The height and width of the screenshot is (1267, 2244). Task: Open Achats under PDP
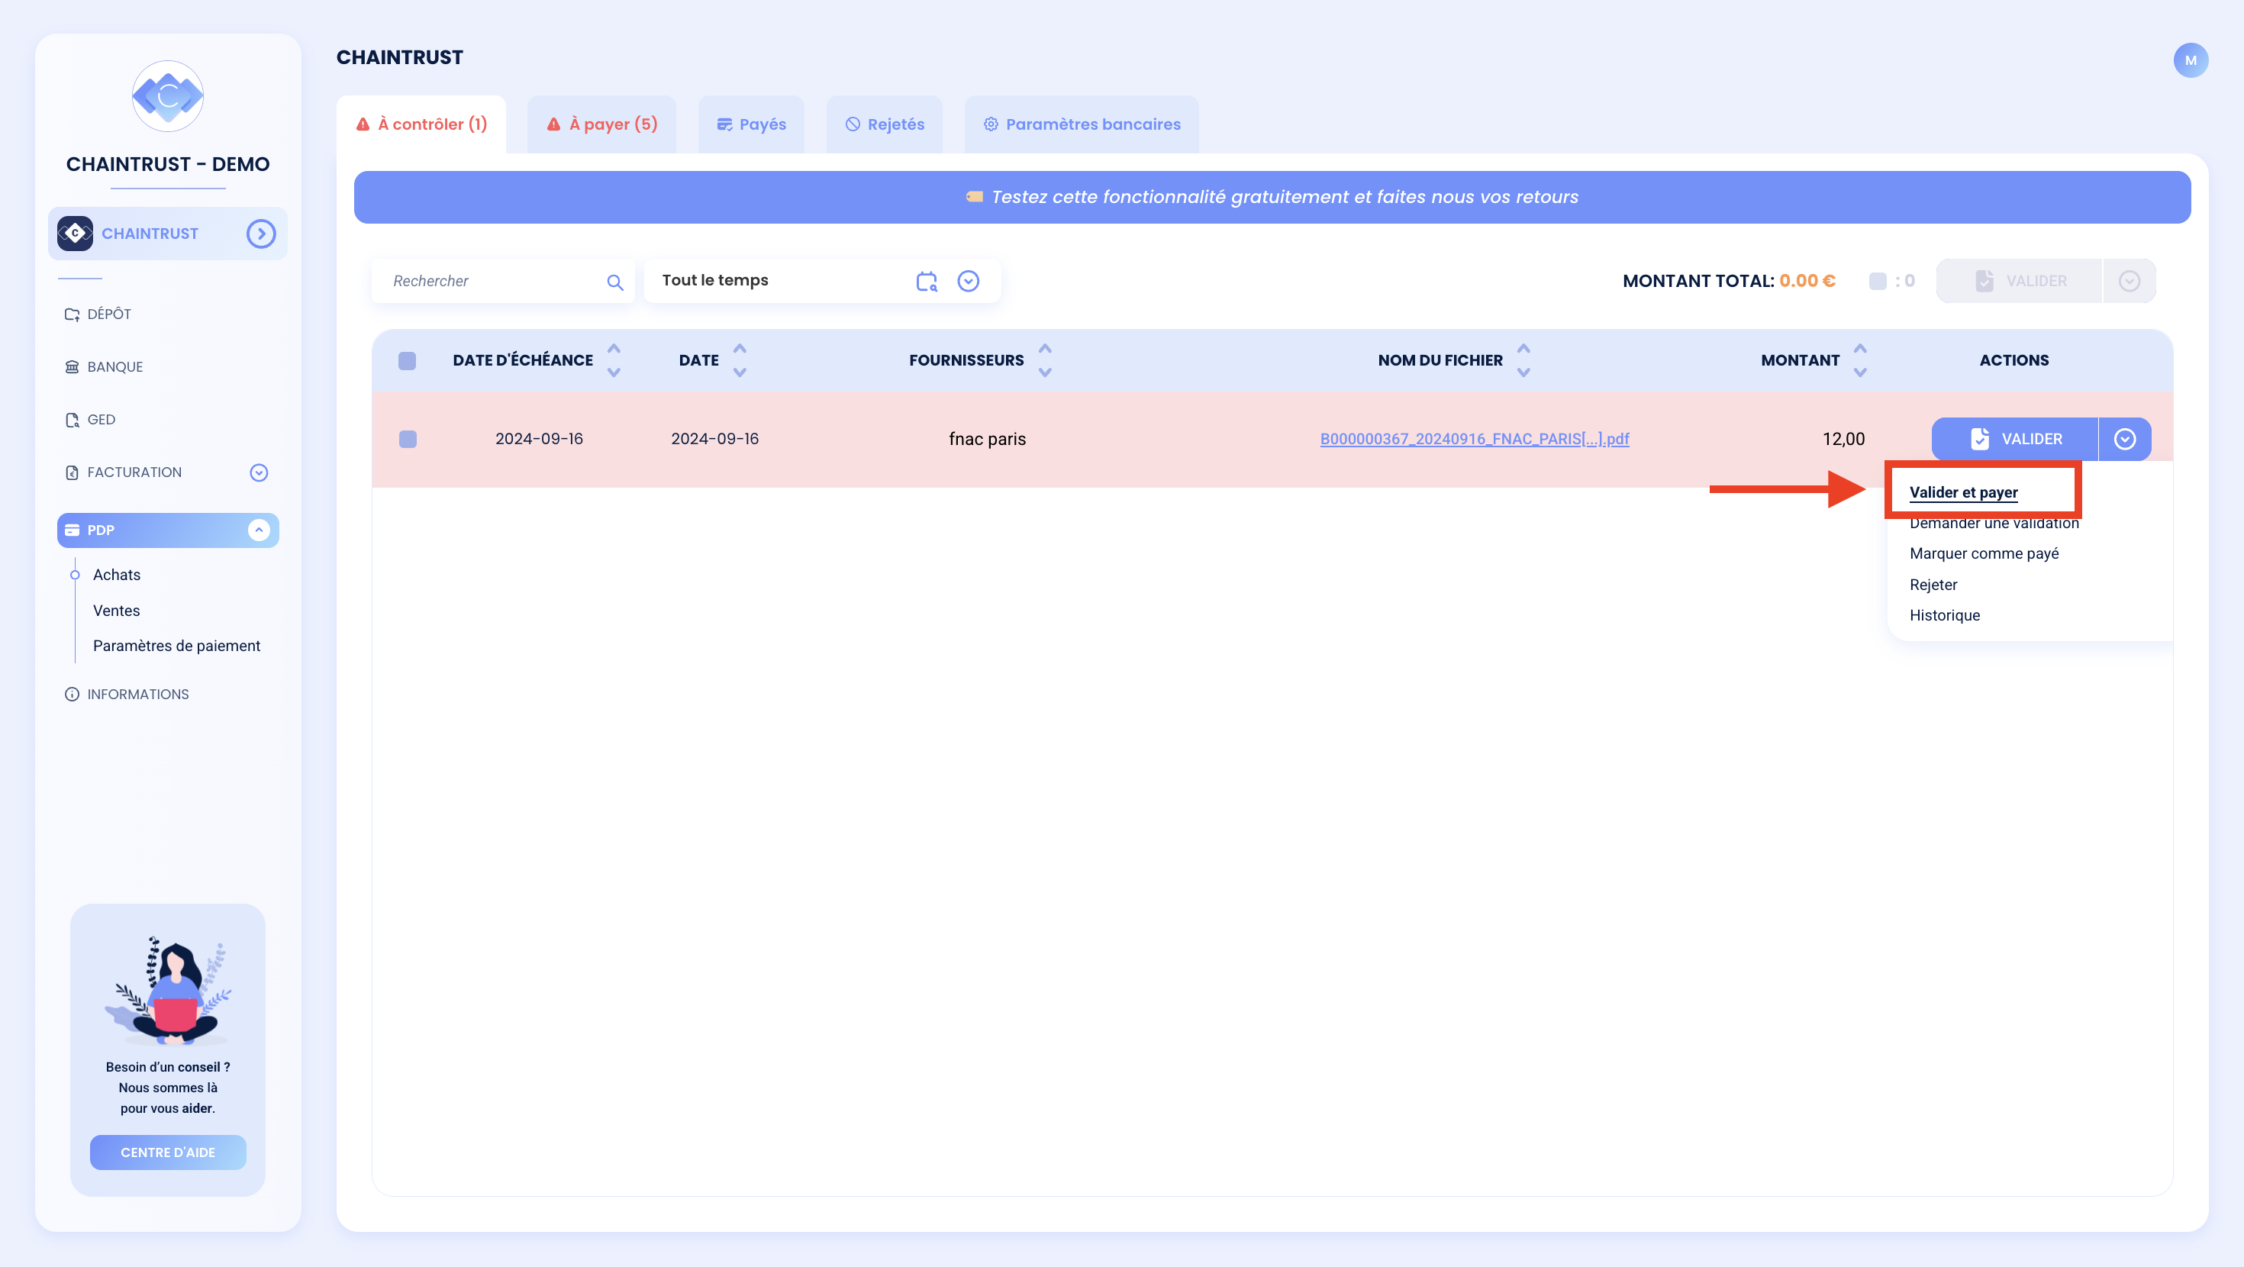click(x=117, y=575)
